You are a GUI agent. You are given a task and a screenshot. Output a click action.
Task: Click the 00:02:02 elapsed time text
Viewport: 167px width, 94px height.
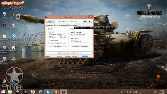(59, 56)
